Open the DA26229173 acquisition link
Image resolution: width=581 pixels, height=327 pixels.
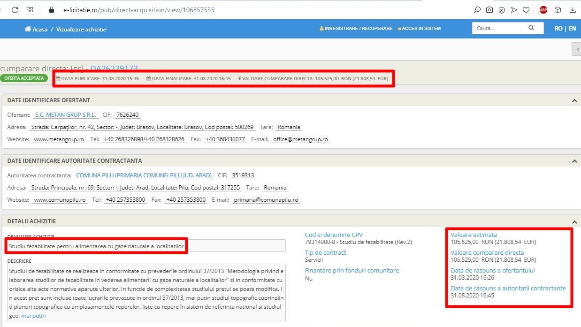[x=114, y=69]
